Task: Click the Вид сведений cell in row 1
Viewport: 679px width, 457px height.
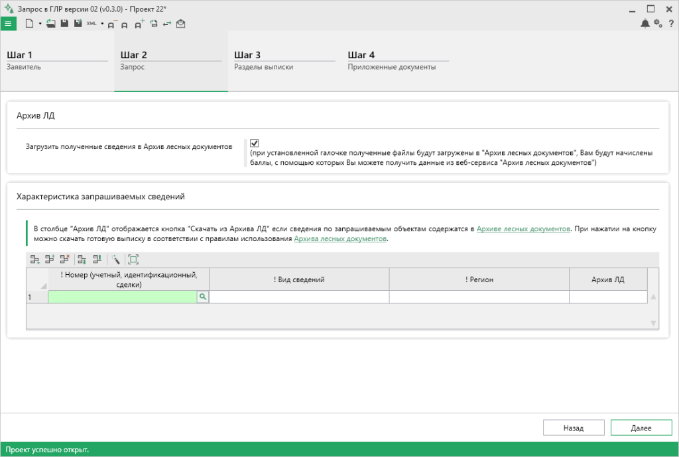Action: [299, 297]
